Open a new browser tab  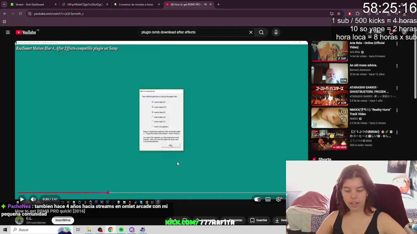[218, 5]
